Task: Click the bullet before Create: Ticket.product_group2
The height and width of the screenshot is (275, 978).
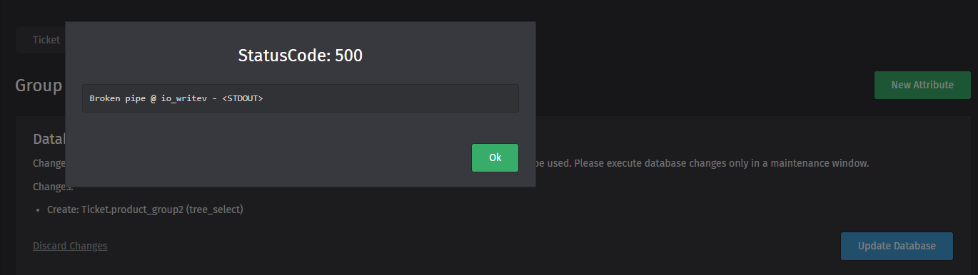Action: pos(39,211)
